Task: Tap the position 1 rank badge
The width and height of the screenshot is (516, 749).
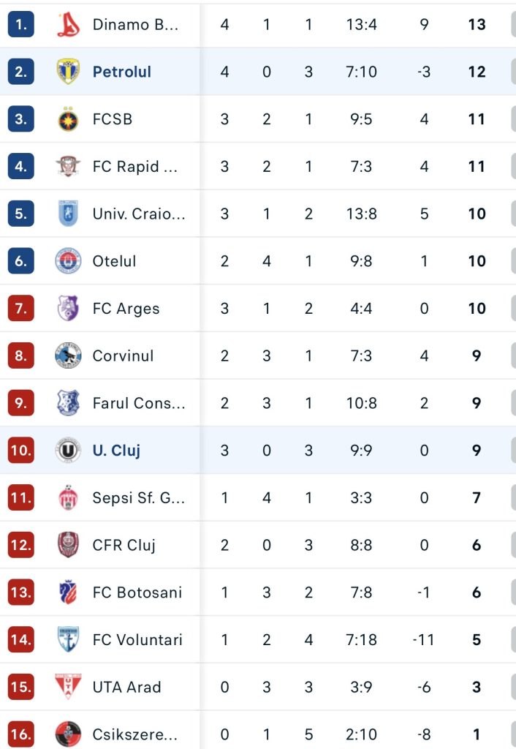Action: (21, 24)
